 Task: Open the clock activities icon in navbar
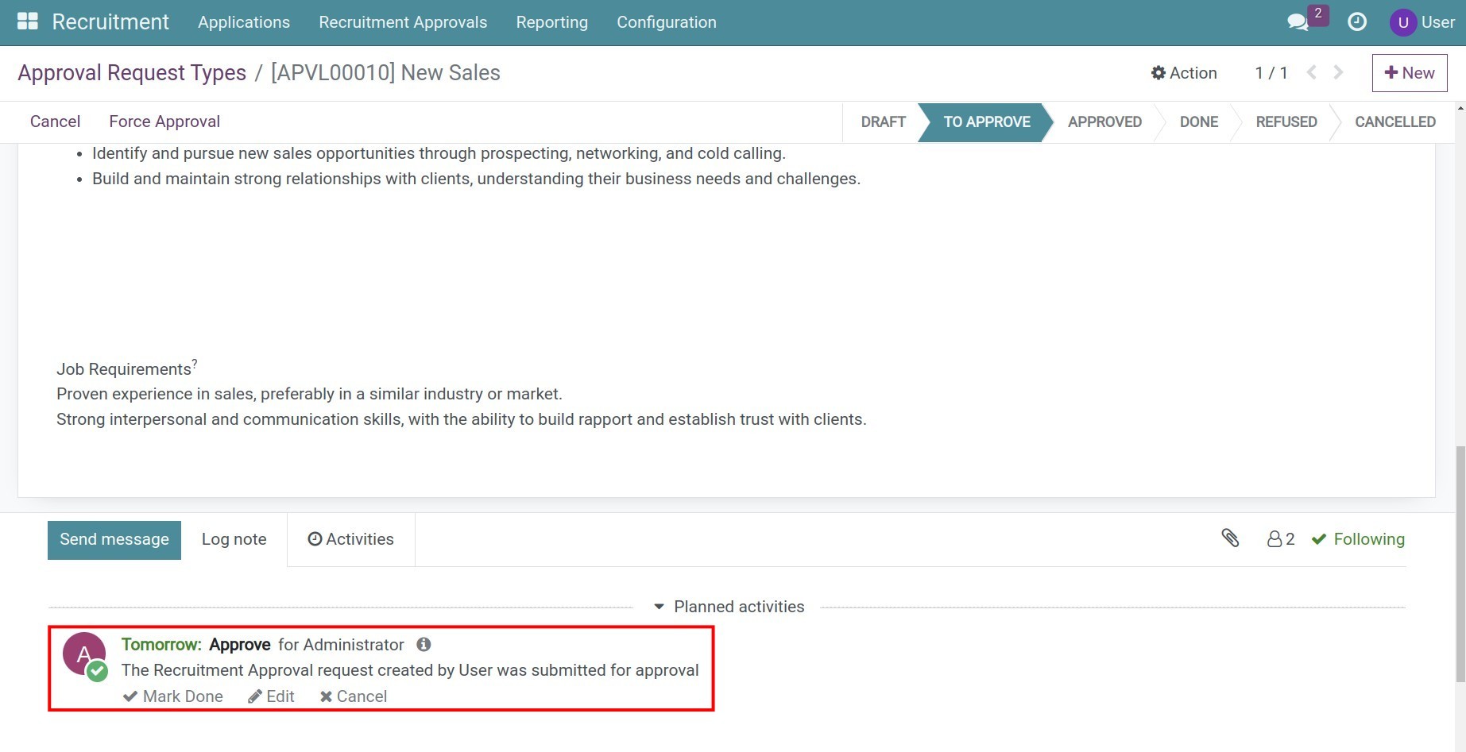tap(1357, 22)
